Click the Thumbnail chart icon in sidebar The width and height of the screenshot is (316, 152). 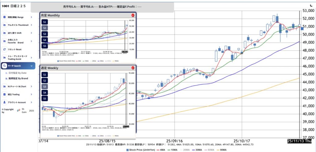click(x=5, y=25)
